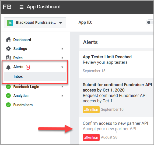Click the red alerts count badge 6

point(28,67)
